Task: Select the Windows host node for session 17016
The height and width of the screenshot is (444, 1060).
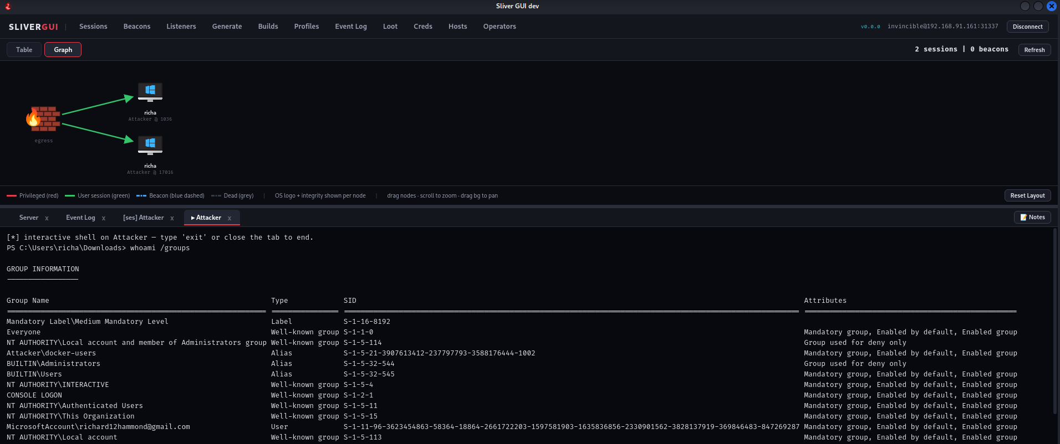Action: pyautogui.click(x=150, y=145)
